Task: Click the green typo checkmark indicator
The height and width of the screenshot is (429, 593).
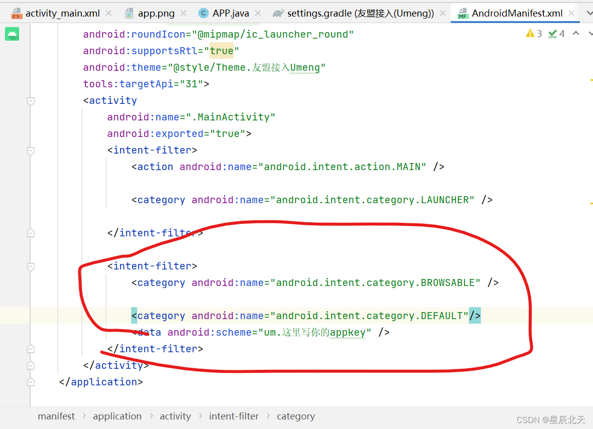Action: pyautogui.click(x=552, y=34)
